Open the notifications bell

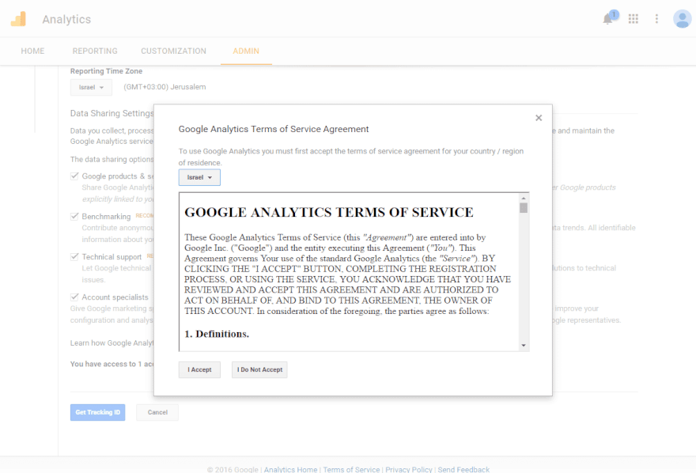[607, 19]
